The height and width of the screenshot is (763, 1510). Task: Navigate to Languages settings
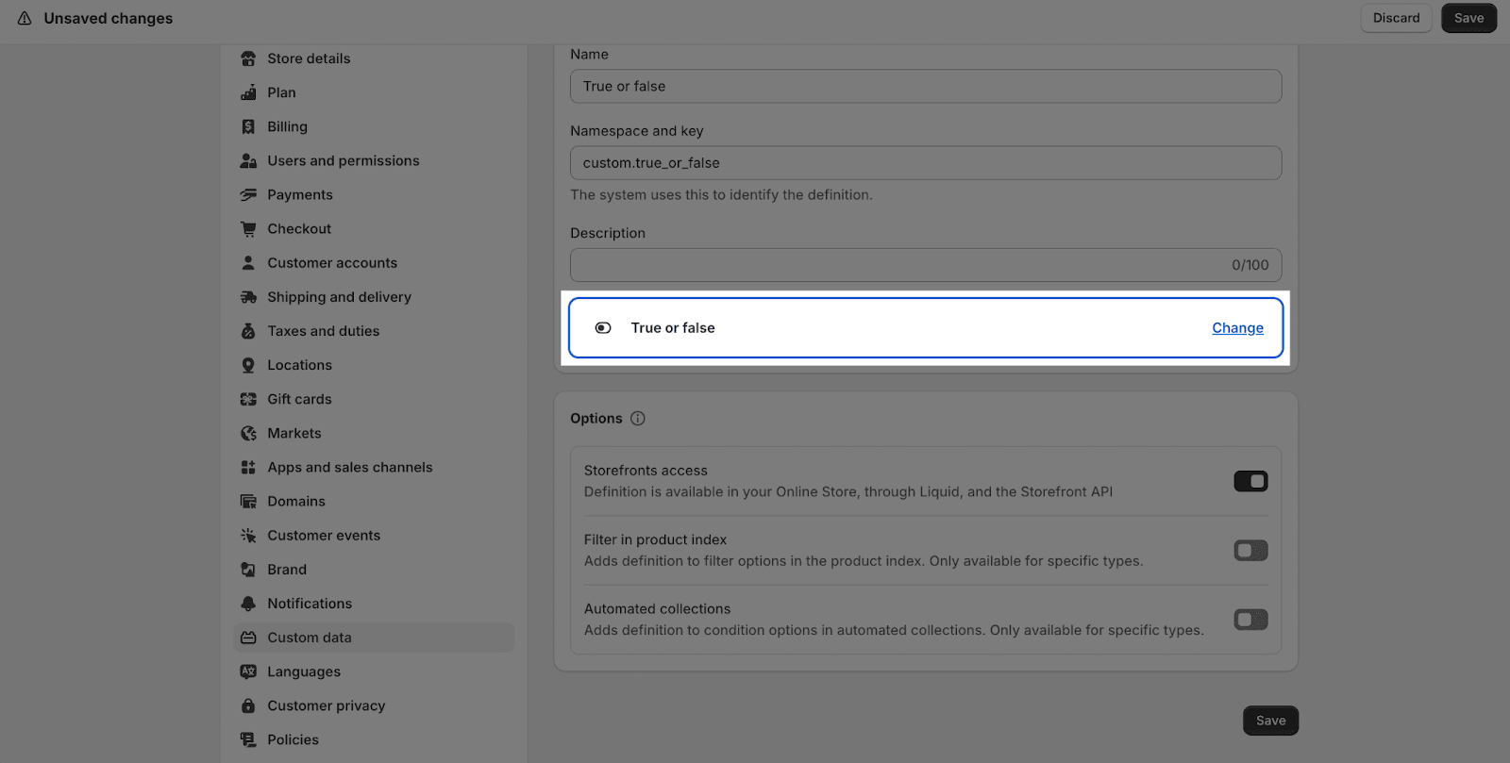pyautogui.click(x=374, y=672)
